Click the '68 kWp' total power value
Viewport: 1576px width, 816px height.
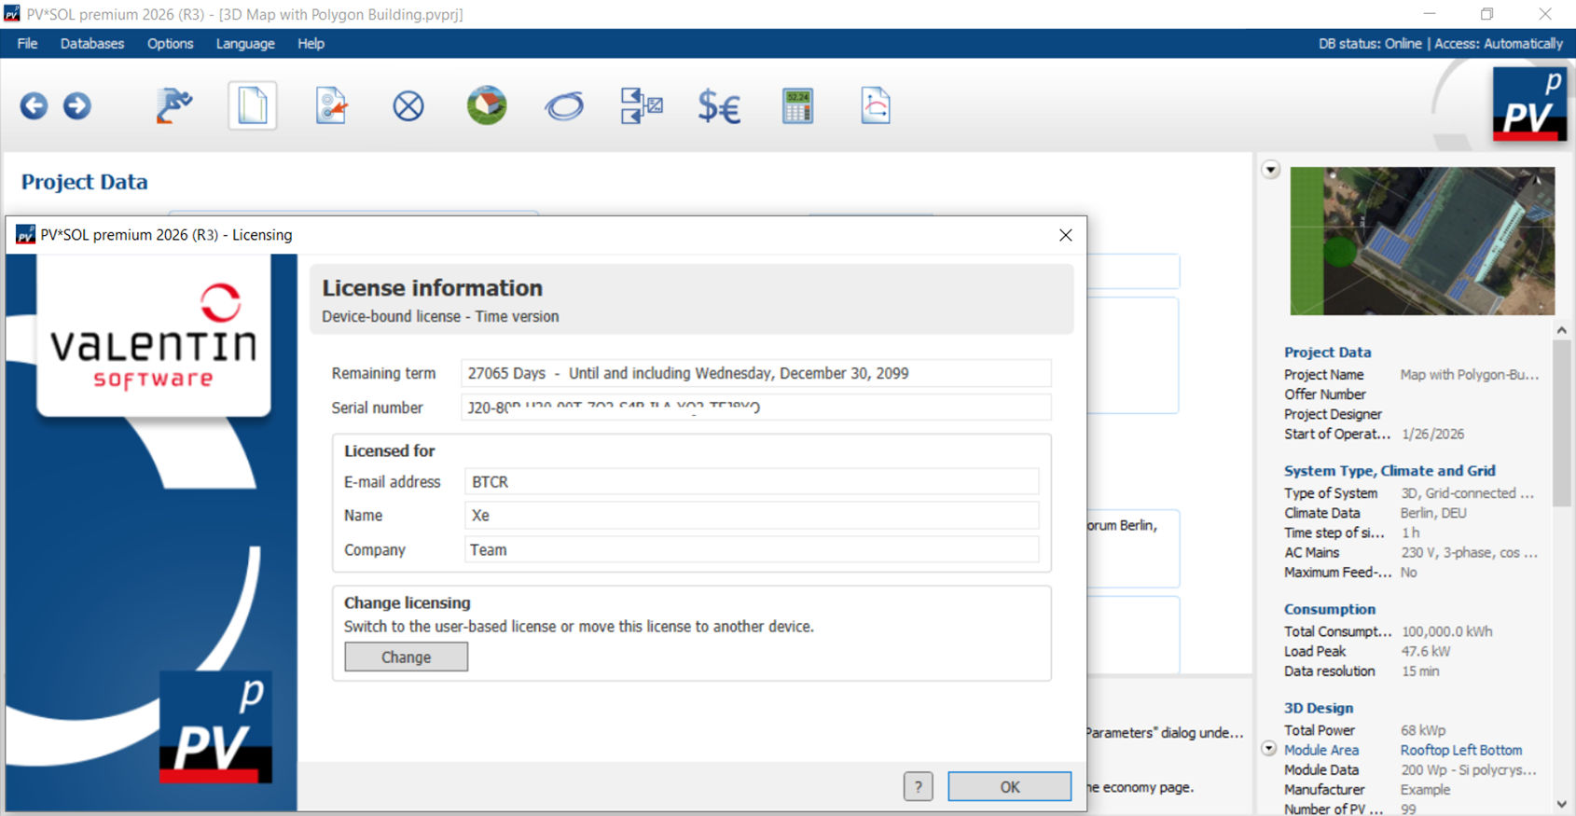tap(1423, 730)
